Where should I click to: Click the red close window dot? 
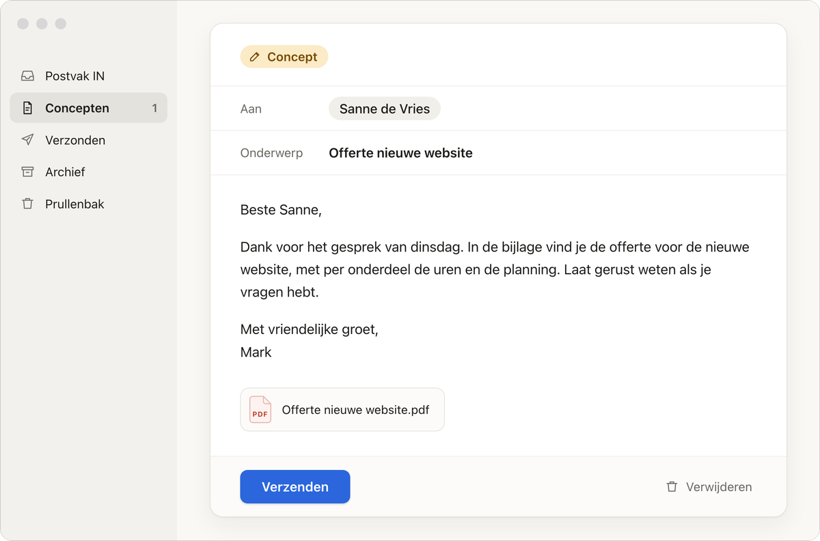tap(23, 24)
